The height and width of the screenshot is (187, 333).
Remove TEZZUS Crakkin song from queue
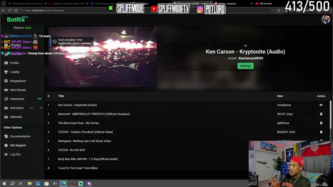(x=321, y=132)
